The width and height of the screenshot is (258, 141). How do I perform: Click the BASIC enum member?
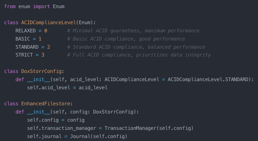[x=23, y=39]
